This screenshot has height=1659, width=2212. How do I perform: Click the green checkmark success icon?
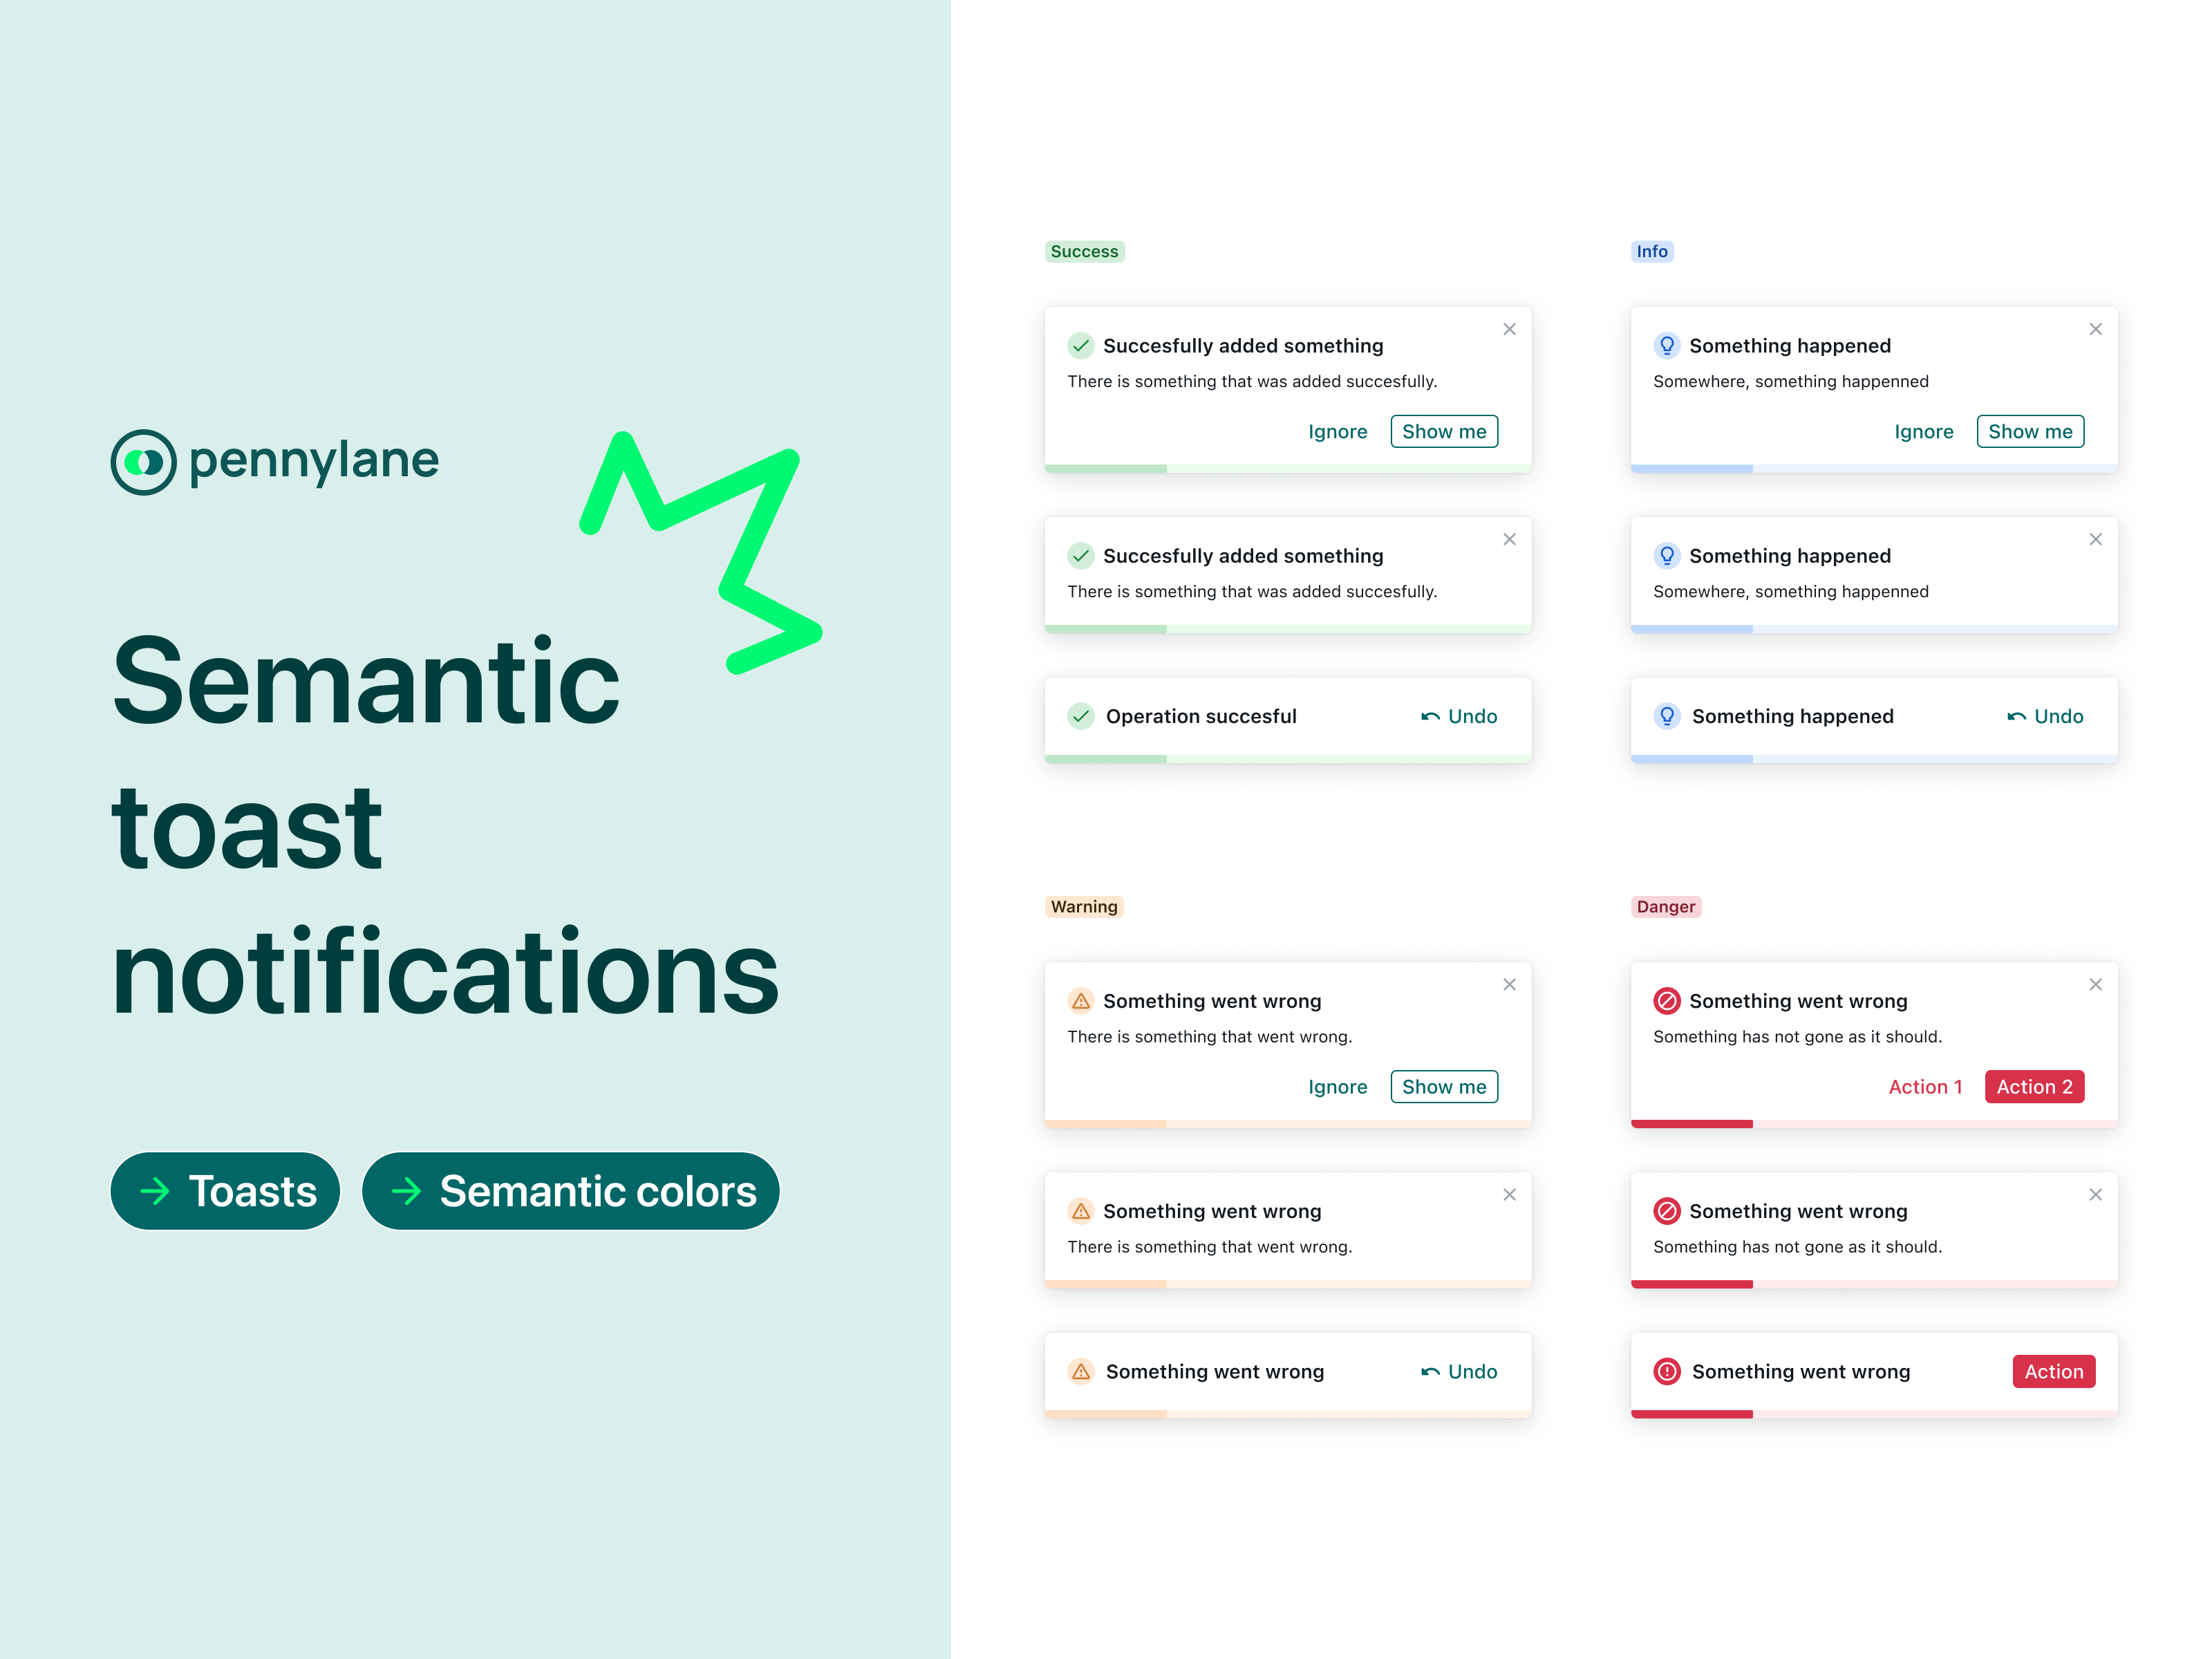point(1081,345)
